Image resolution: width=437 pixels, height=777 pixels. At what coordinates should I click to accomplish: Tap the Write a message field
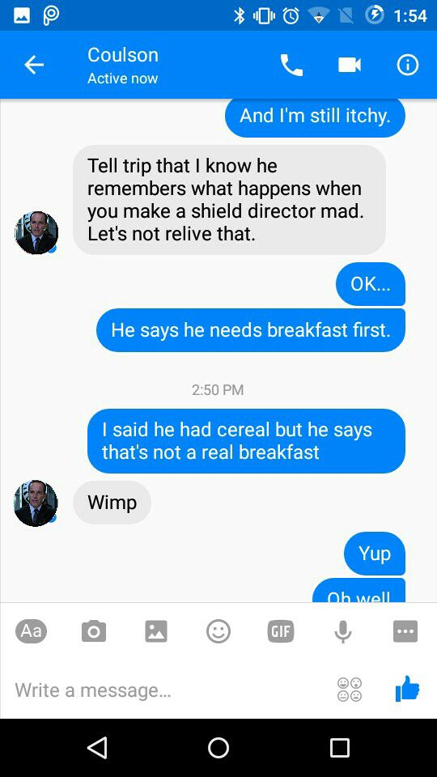coord(168,690)
